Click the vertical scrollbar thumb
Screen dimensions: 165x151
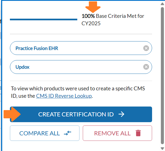(162, 74)
